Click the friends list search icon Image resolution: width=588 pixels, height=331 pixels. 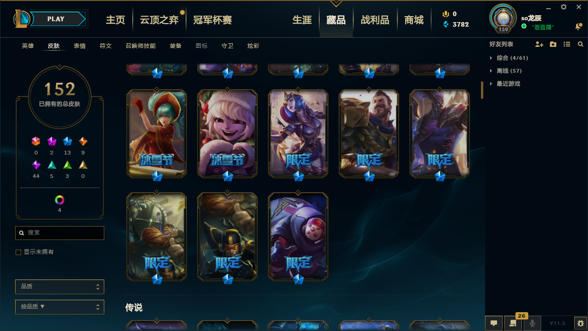tap(581, 44)
